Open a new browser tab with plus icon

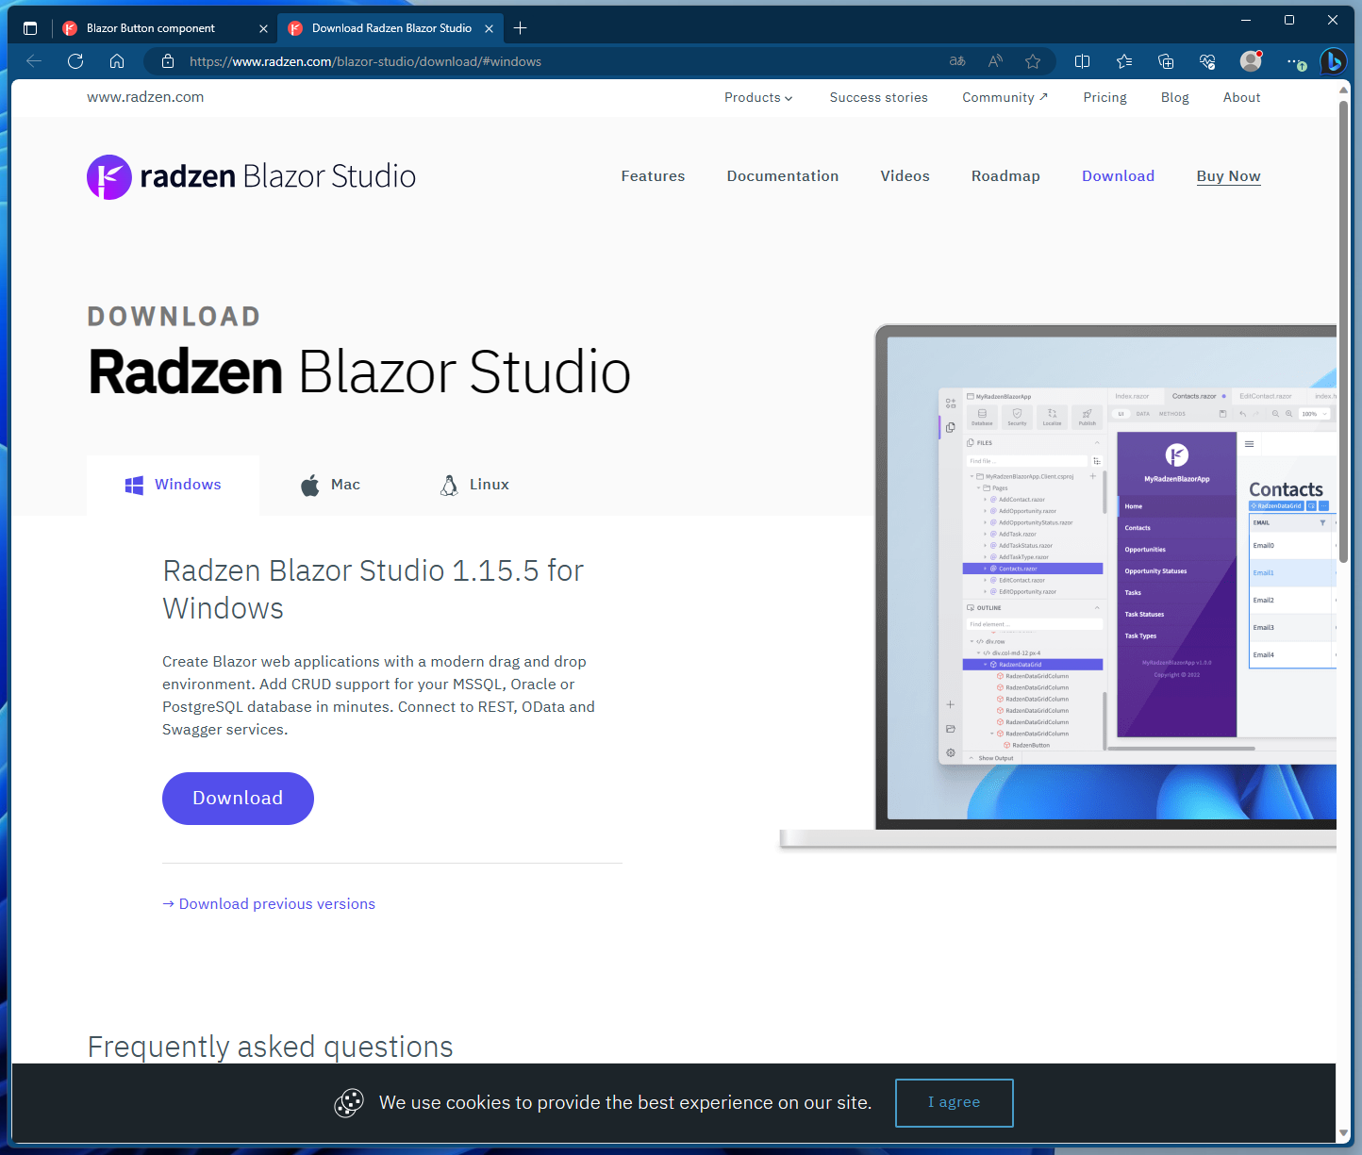coord(520,28)
